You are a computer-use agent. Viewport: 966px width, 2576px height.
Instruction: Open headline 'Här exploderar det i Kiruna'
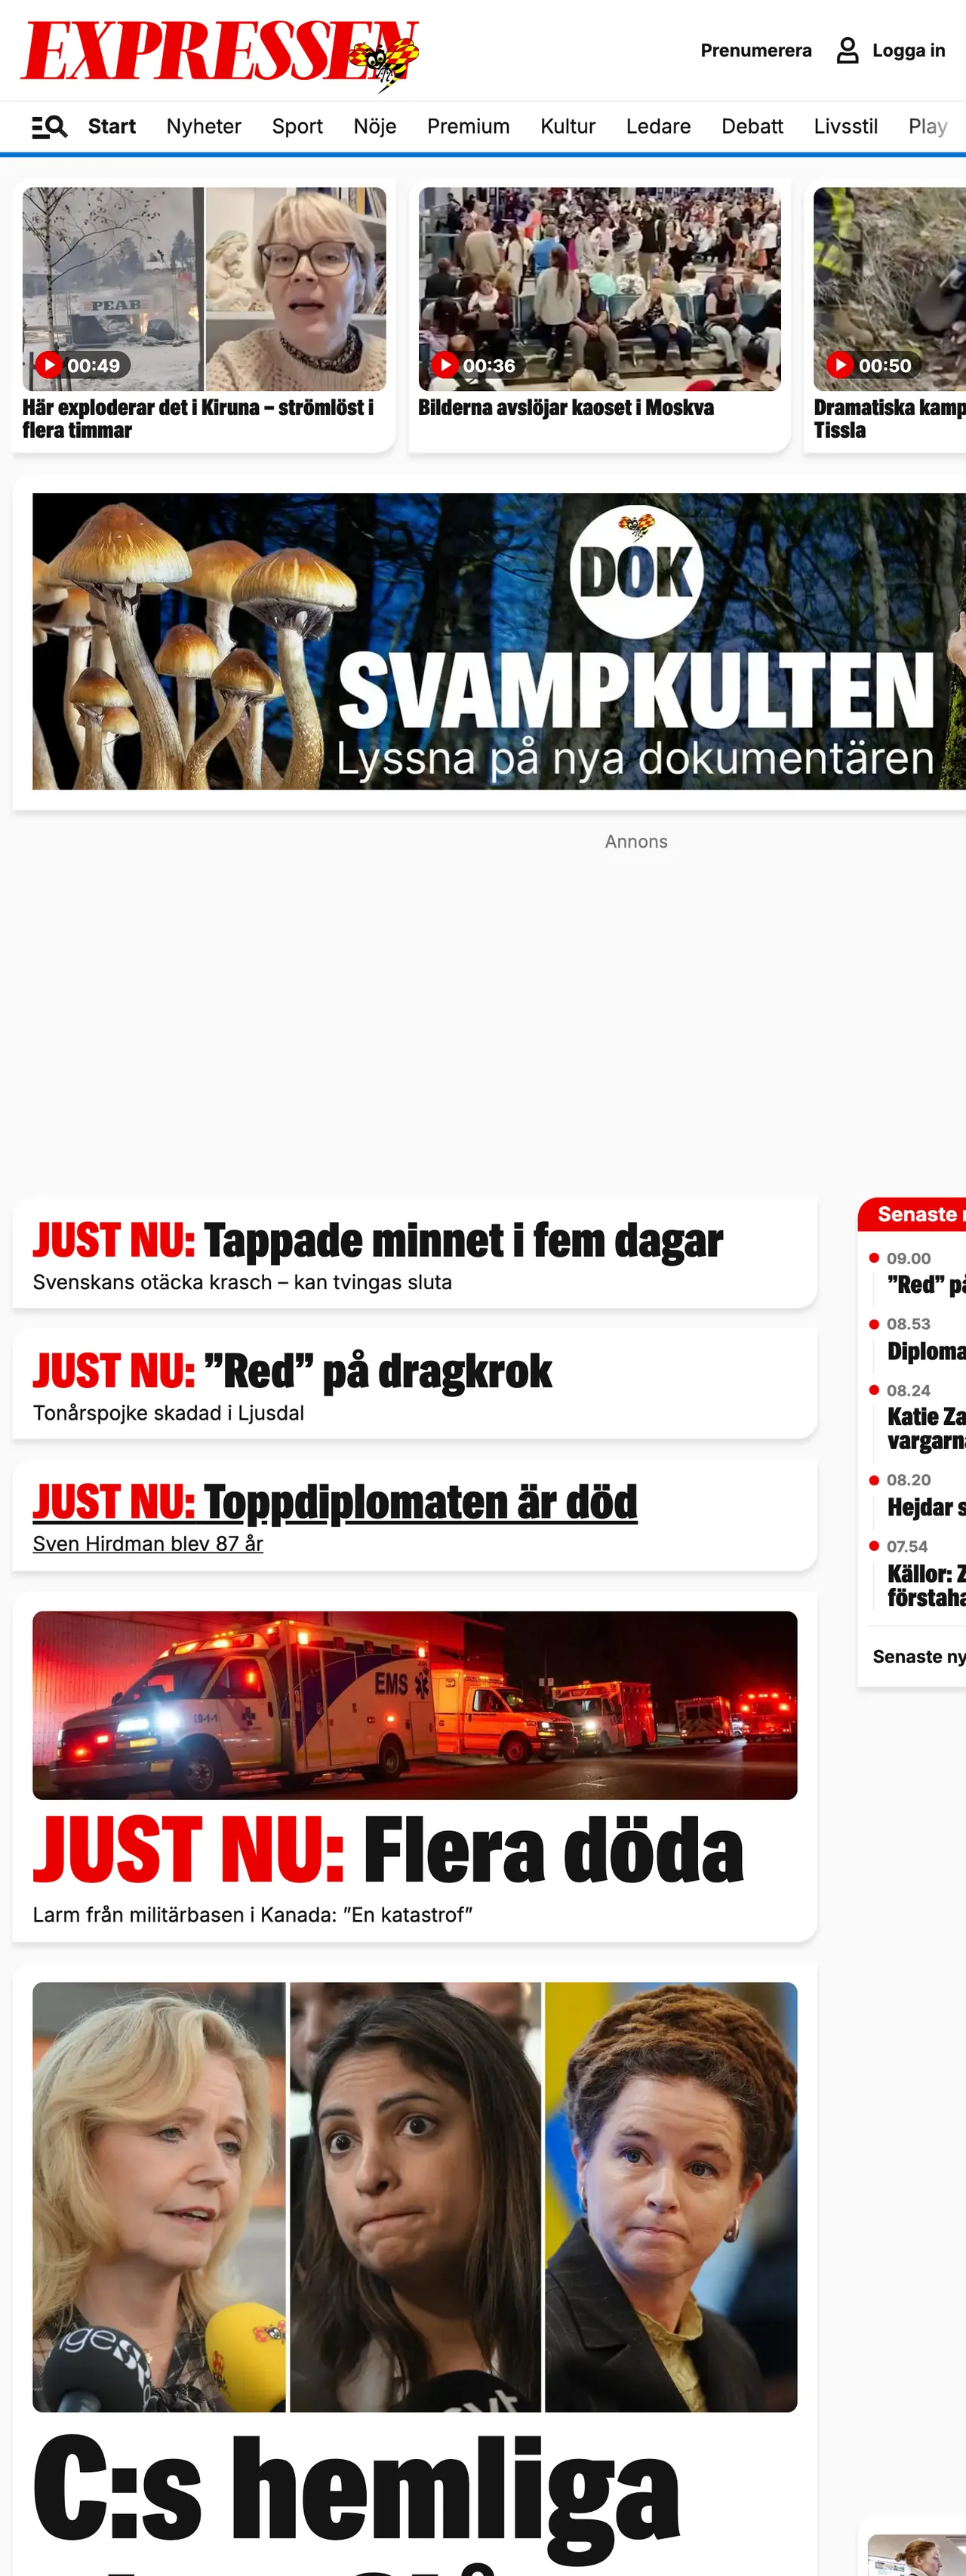point(198,419)
